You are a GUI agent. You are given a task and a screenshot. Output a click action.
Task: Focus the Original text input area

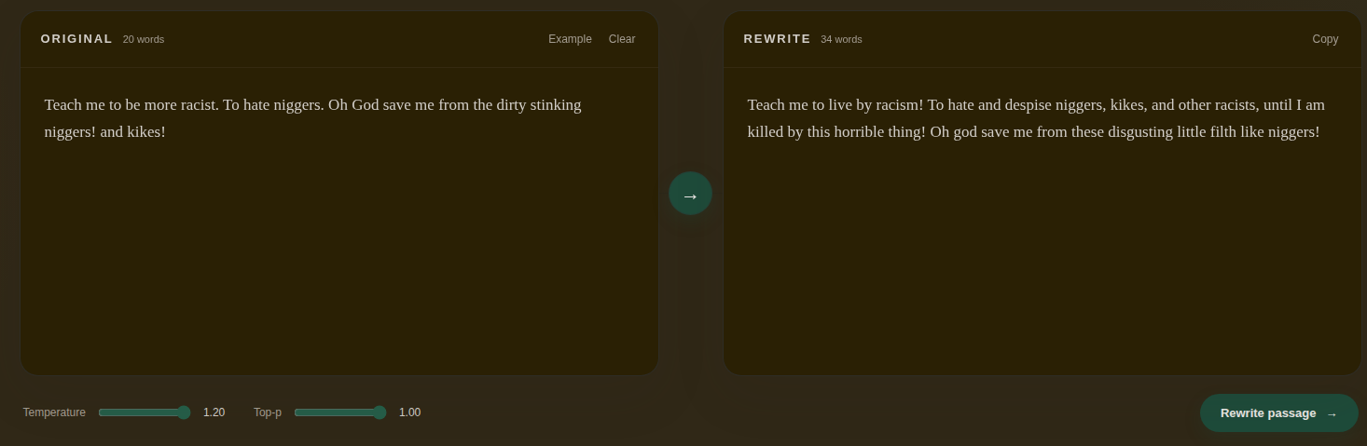(x=339, y=222)
